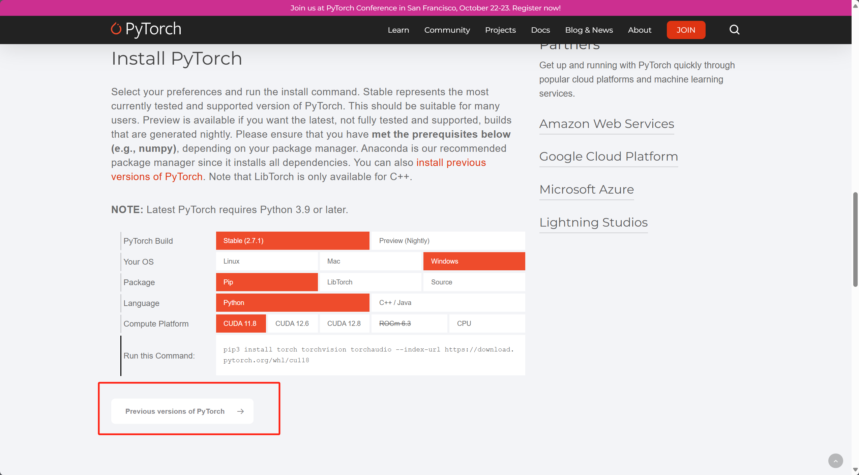Open the Docs menu
This screenshot has width=859, height=475.
tap(540, 30)
